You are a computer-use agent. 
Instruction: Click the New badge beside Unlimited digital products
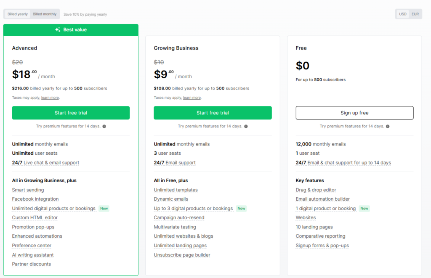pos(104,209)
